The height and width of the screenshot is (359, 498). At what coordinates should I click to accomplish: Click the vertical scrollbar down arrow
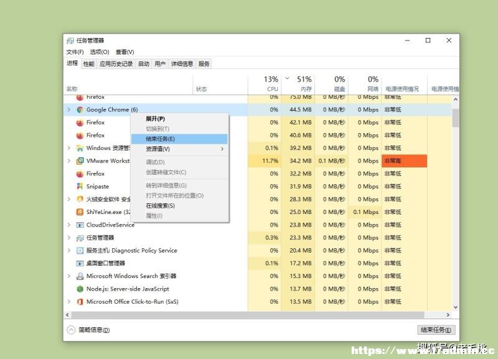pos(456,307)
